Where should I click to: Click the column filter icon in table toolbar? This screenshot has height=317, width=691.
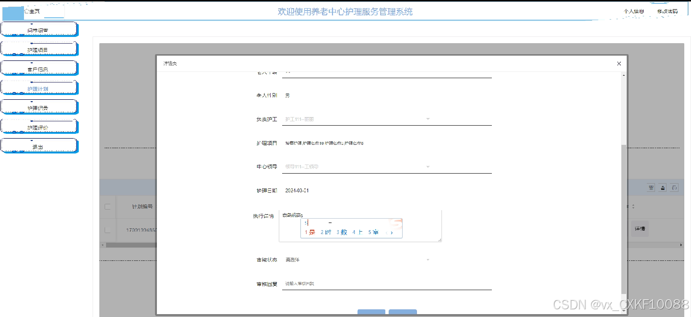pyautogui.click(x=651, y=188)
